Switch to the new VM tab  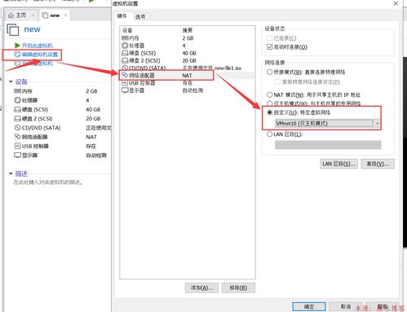(55, 15)
